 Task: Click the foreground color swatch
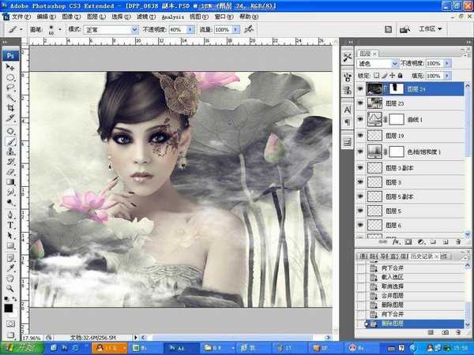pyautogui.click(x=8, y=307)
